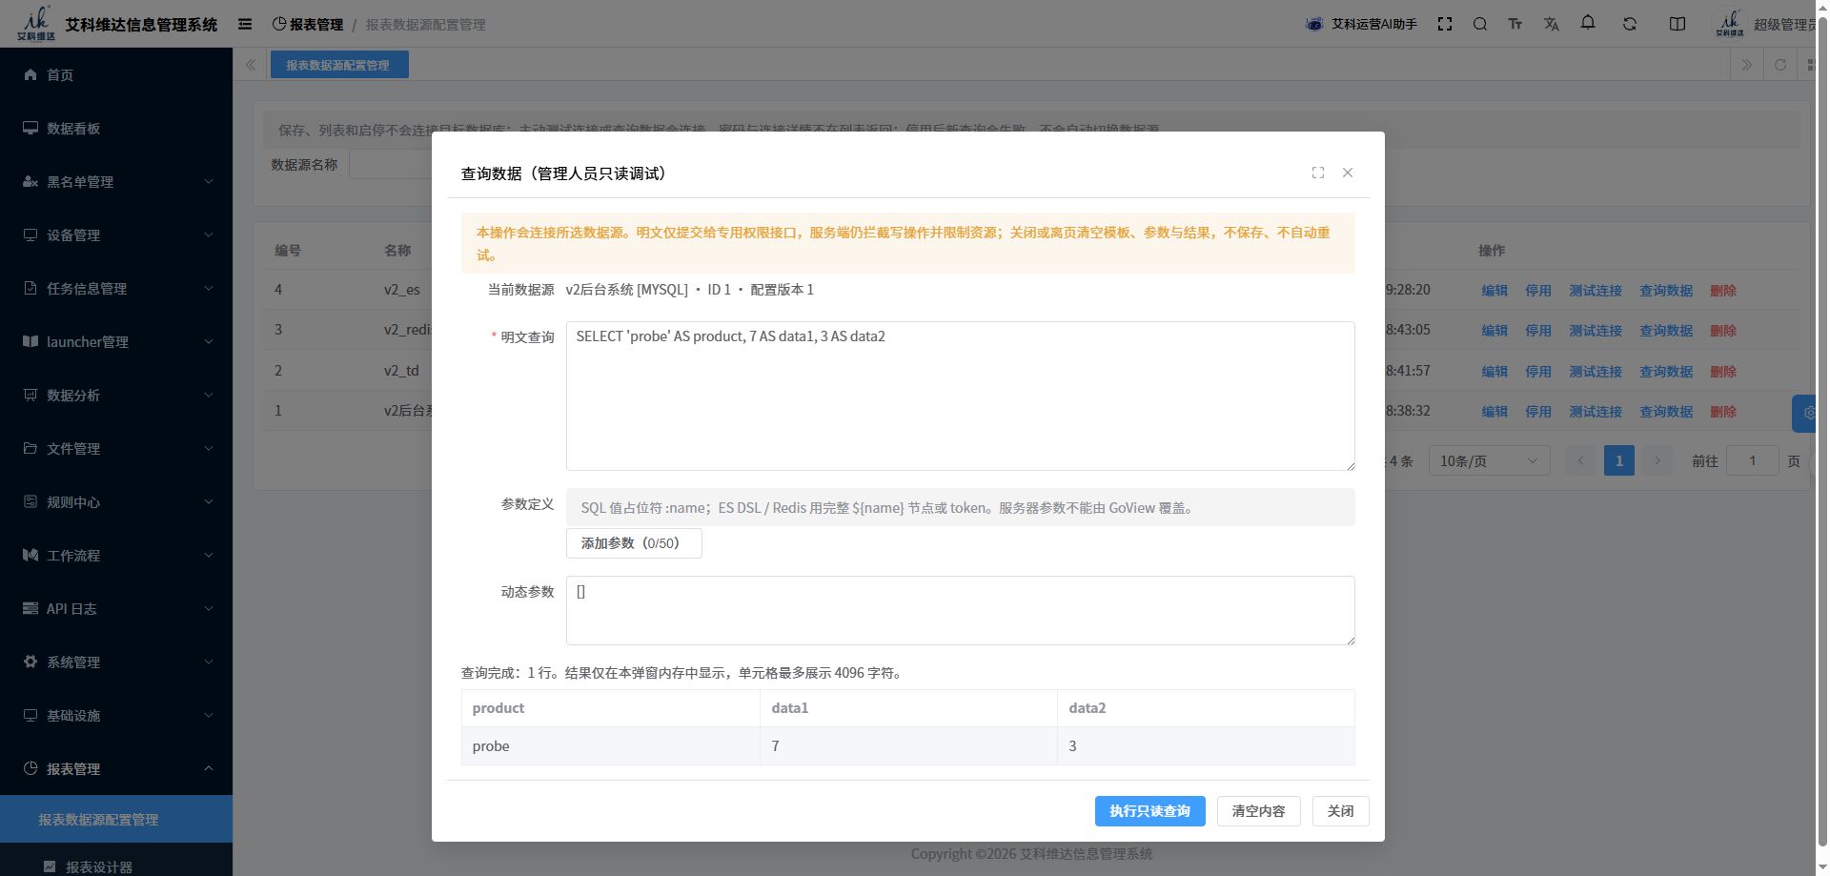Viewport: 1830px width, 876px height.
Task: Expand the 黑名单管理 sidebar menu
Action: coord(116,181)
